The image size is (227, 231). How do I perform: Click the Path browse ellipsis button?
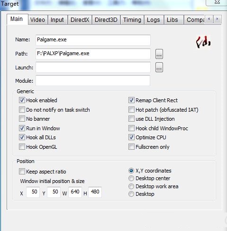(x=159, y=54)
